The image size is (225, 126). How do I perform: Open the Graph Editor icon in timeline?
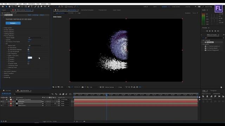click(70, 94)
